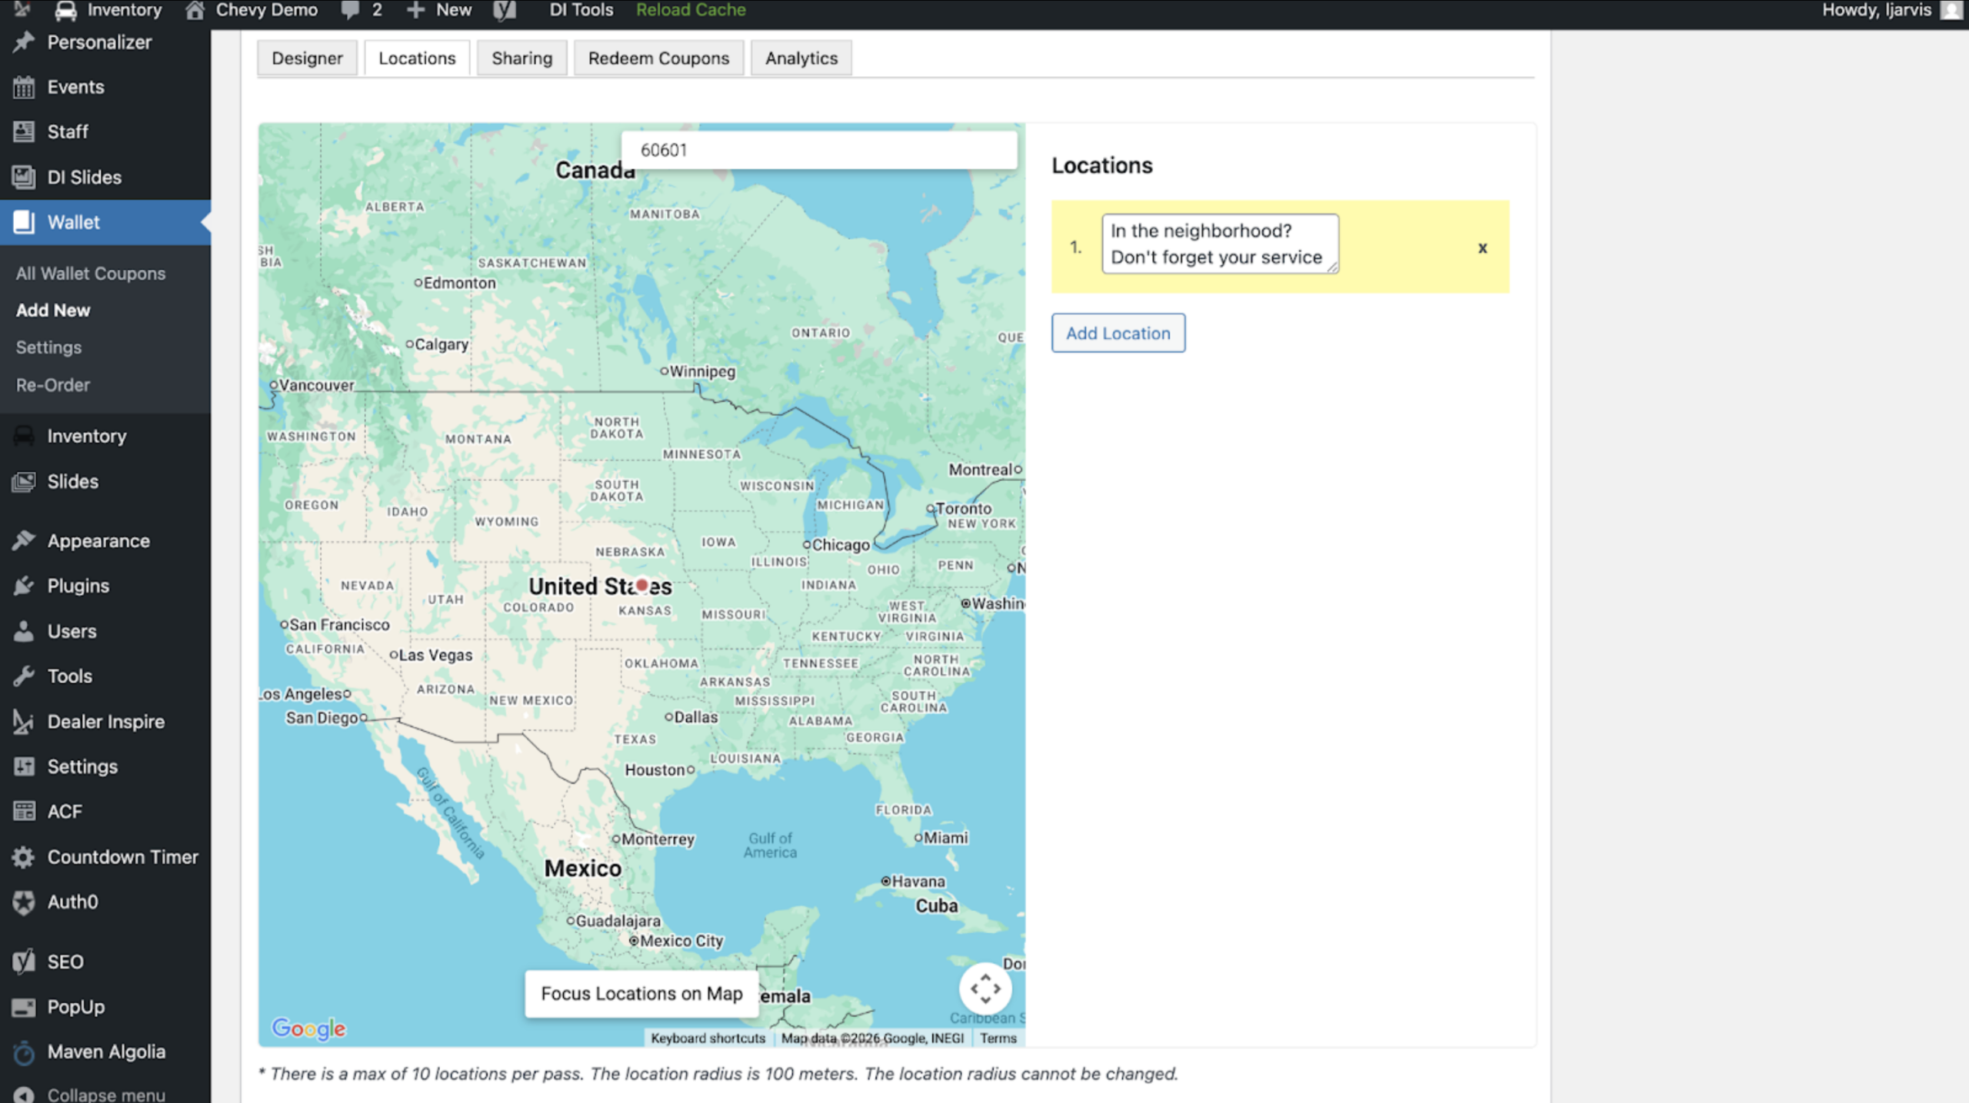Open the Staff icon in sidebar
Screen dimensions: 1969x1103
pos(24,131)
